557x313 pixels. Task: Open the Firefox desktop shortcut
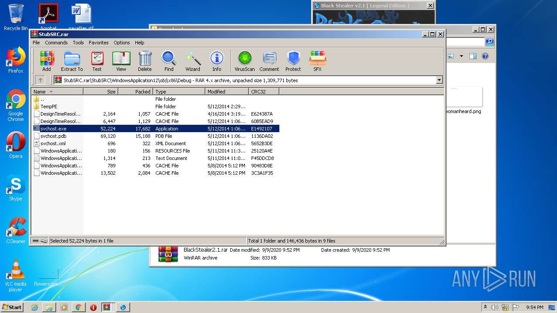point(16,60)
